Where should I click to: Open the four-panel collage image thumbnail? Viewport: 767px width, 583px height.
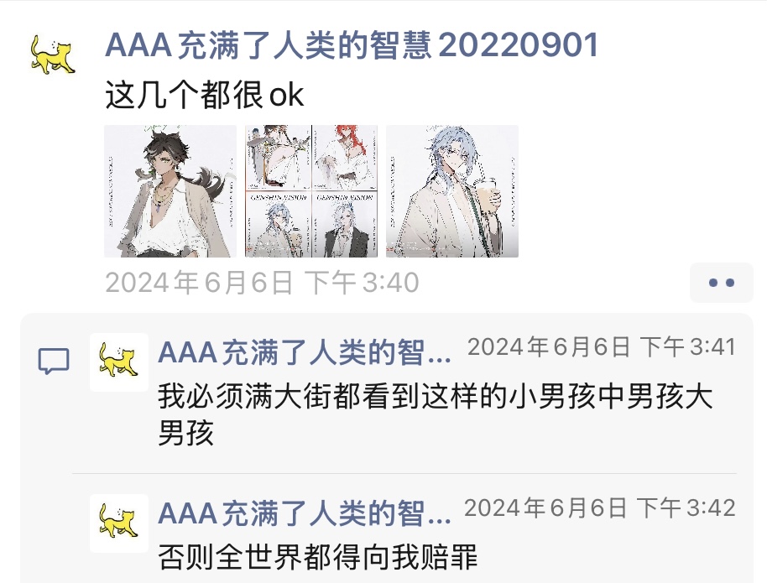[x=311, y=191]
